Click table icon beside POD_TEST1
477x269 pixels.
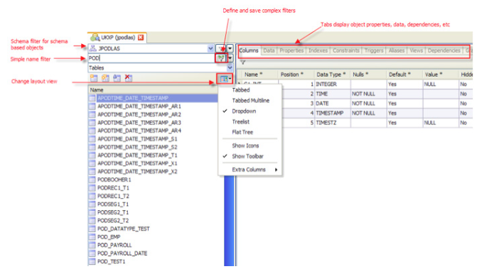92,262
